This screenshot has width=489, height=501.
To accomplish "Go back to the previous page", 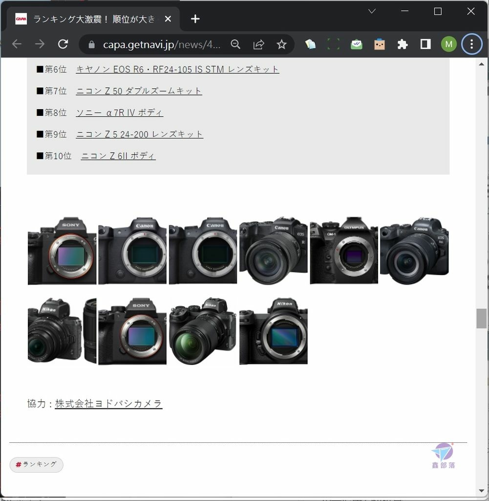I will point(17,44).
